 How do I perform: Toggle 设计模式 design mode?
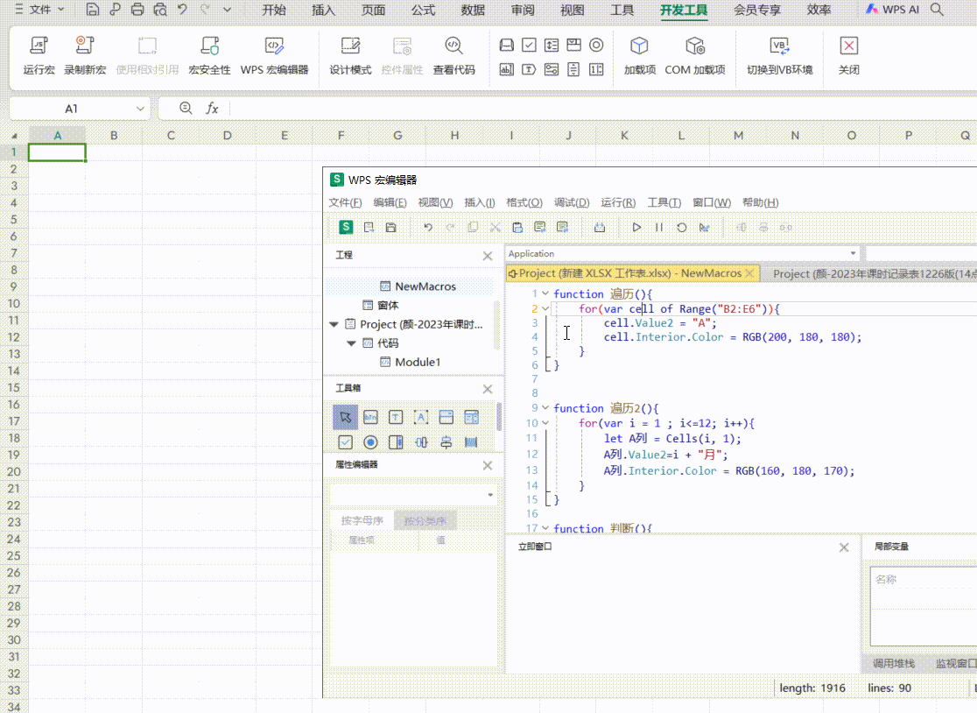pos(350,55)
